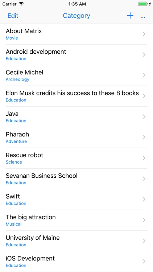The height and width of the screenshot is (272, 153).
Task: Select the Swift entry
Action: [76, 199]
